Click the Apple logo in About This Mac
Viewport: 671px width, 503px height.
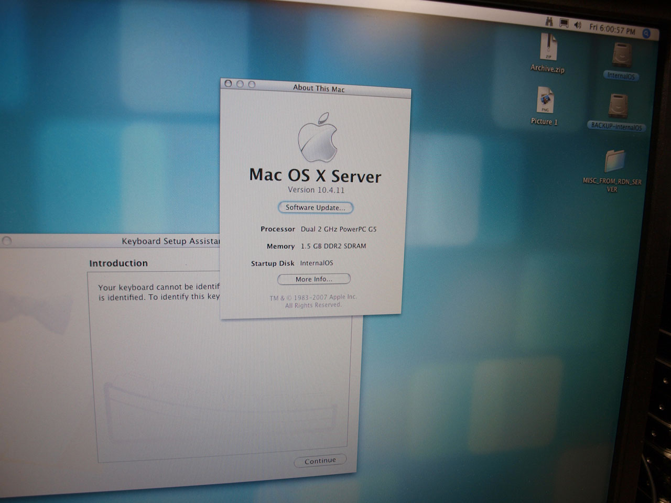point(317,137)
